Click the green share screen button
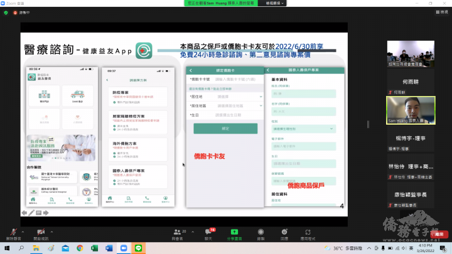The width and height of the screenshot is (452, 254). (x=234, y=232)
